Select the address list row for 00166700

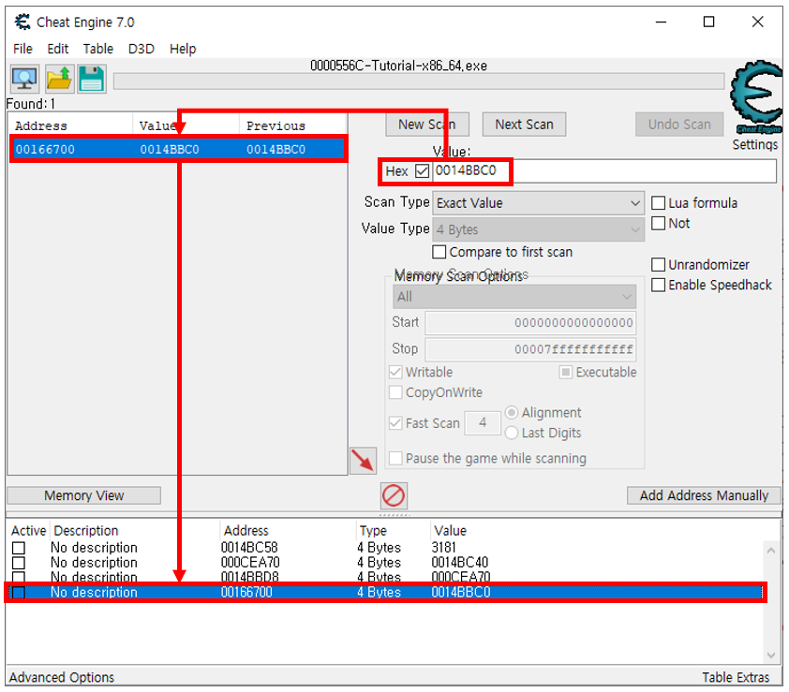386,593
